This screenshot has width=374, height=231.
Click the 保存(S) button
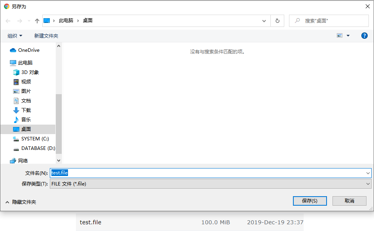310,201
